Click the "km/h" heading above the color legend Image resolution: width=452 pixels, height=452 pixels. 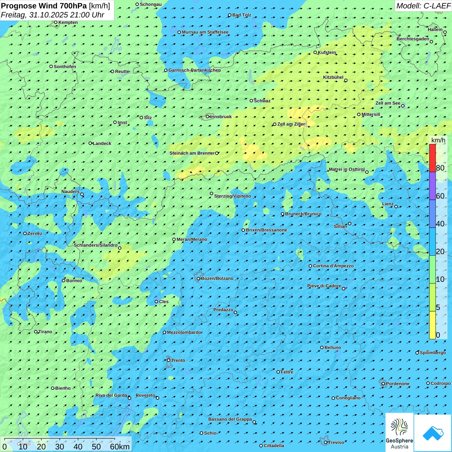(438, 140)
